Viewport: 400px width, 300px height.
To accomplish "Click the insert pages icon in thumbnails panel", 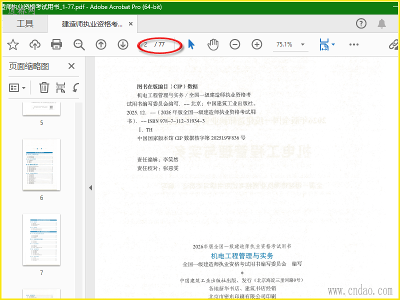I will (60, 87).
